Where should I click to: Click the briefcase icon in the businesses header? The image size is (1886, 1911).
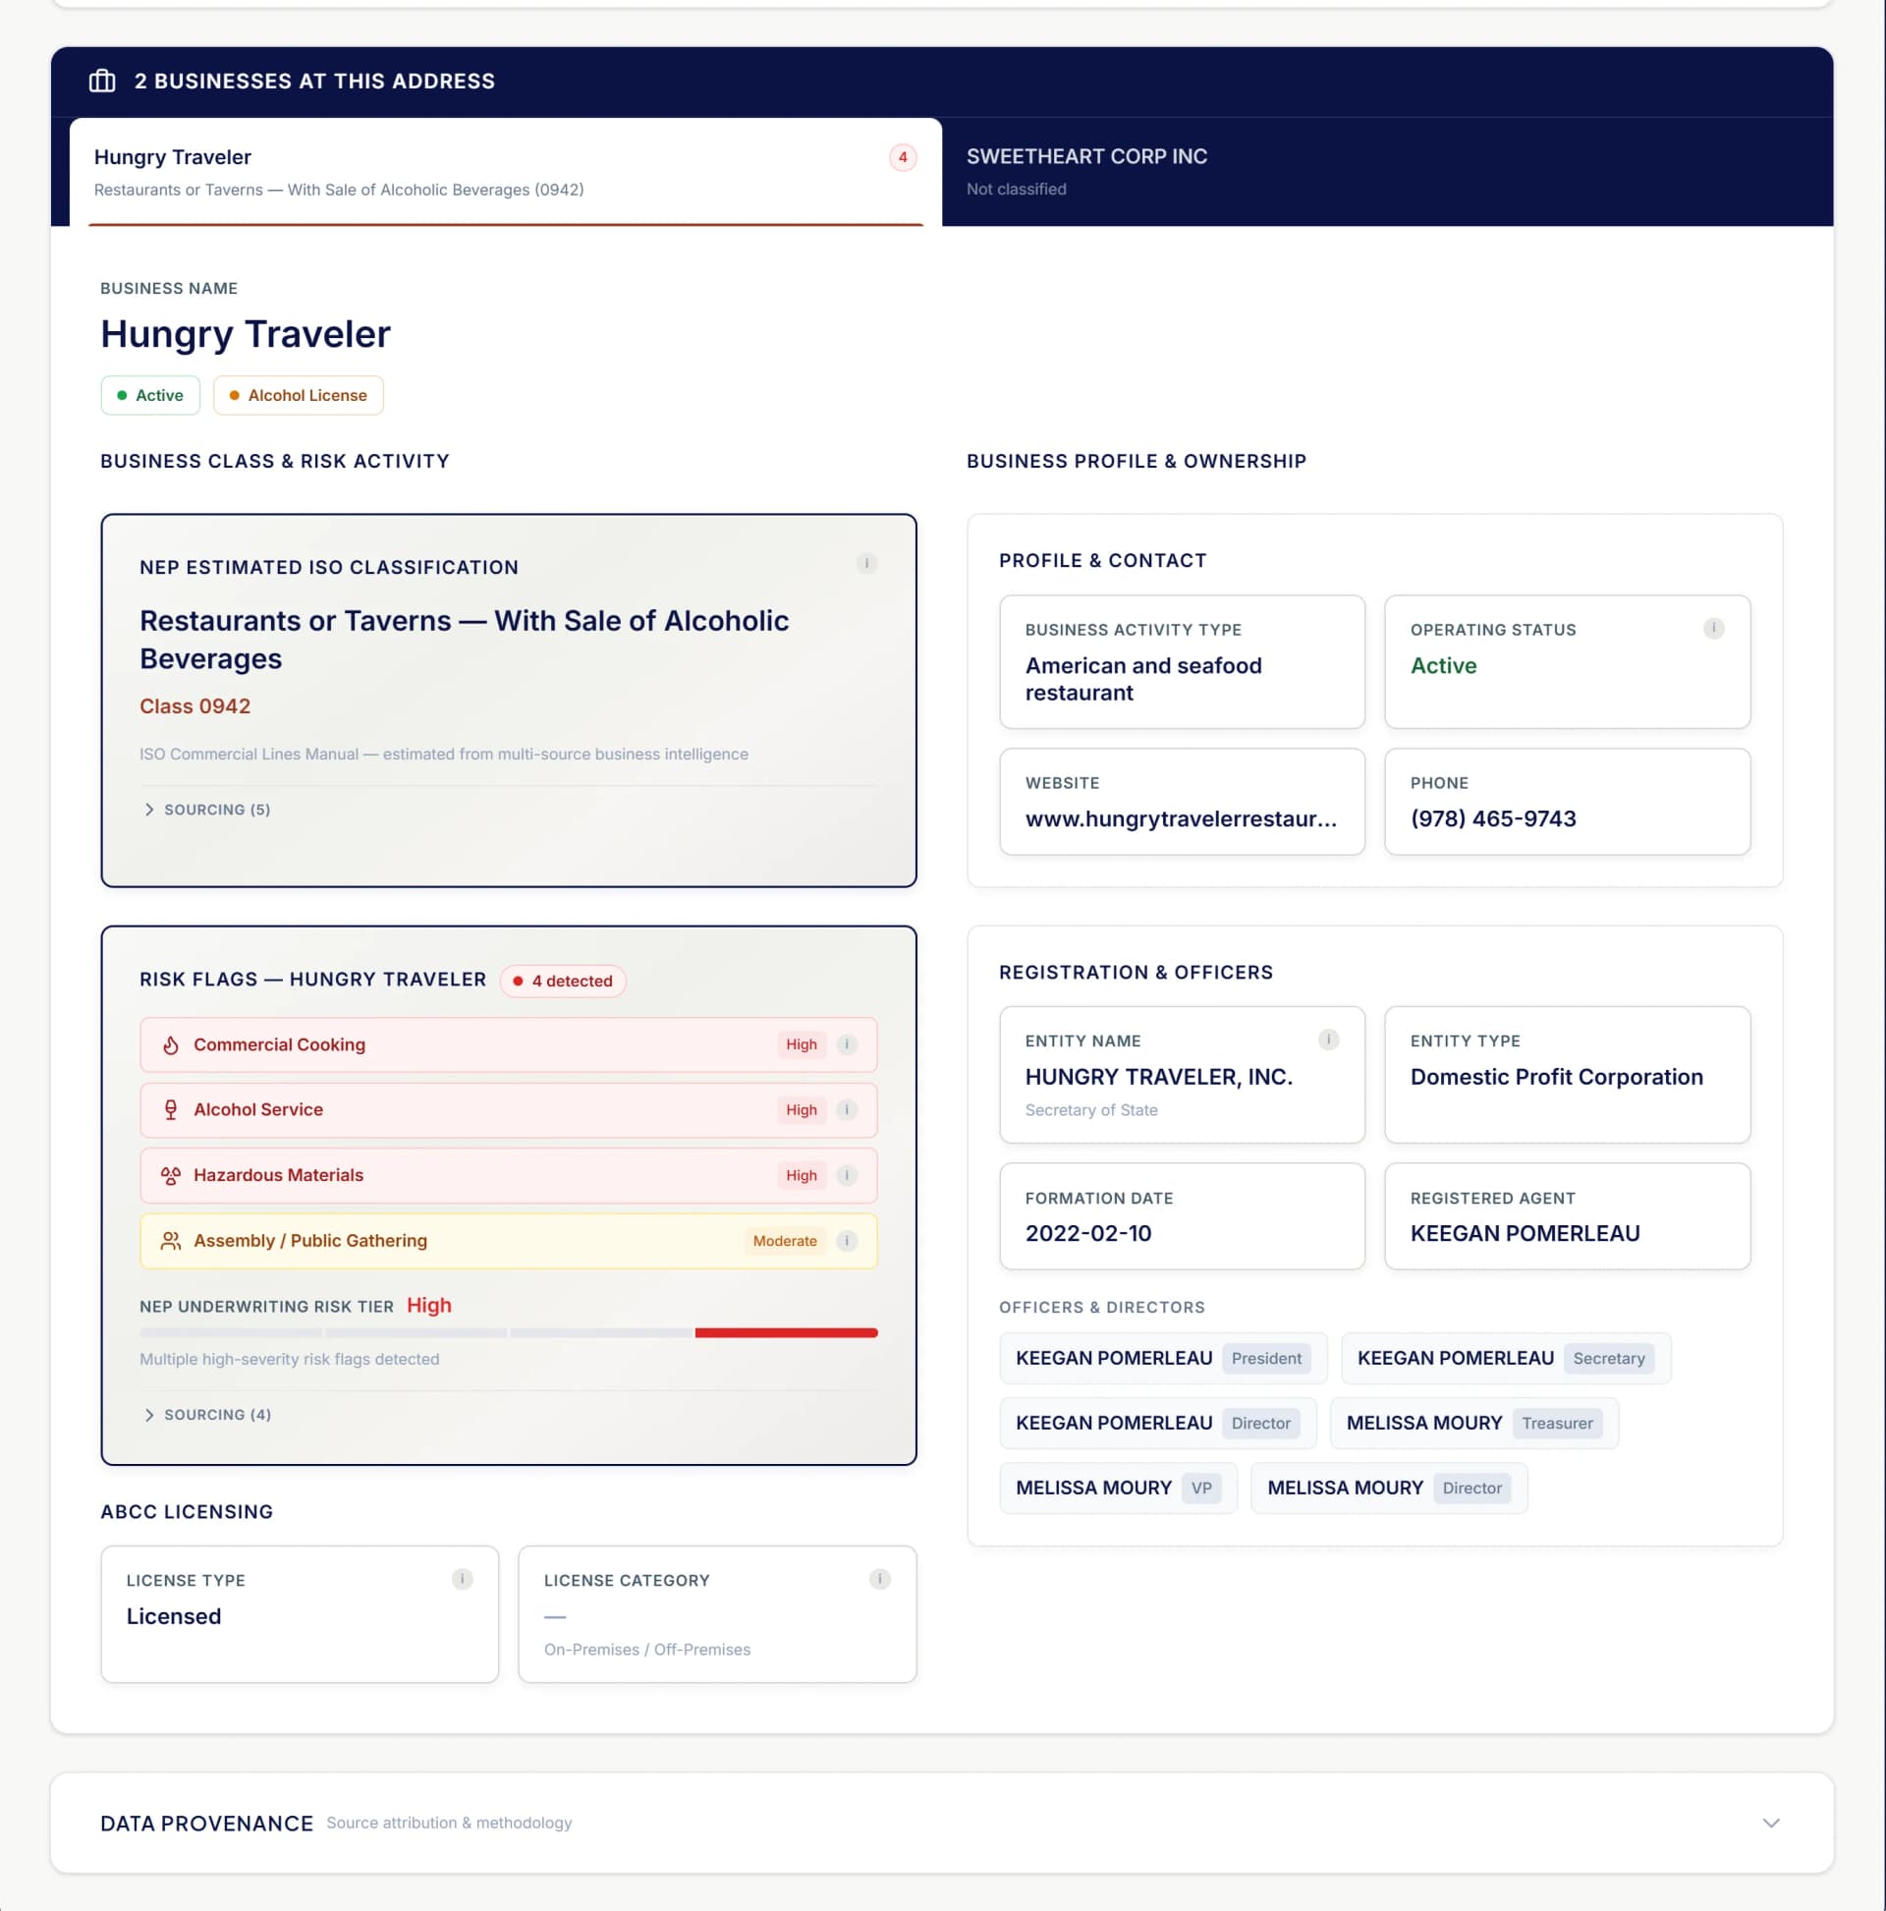pos(102,82)
